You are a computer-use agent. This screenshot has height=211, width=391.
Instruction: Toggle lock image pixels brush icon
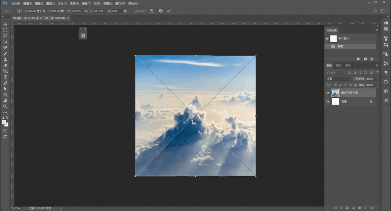(341, 85)
